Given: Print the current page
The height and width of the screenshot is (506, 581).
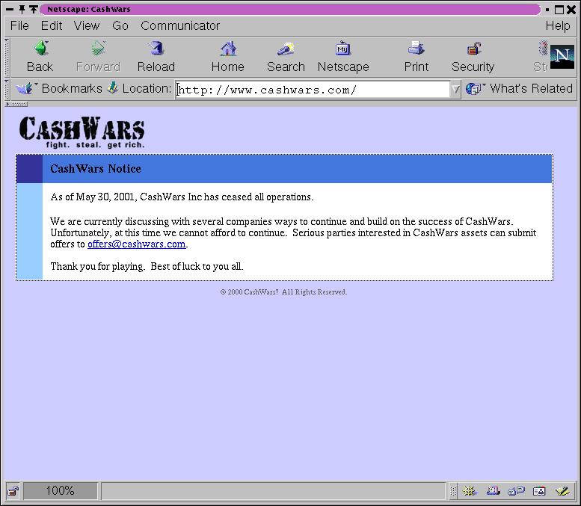Looking at the screenshot, I should [416, 57].
